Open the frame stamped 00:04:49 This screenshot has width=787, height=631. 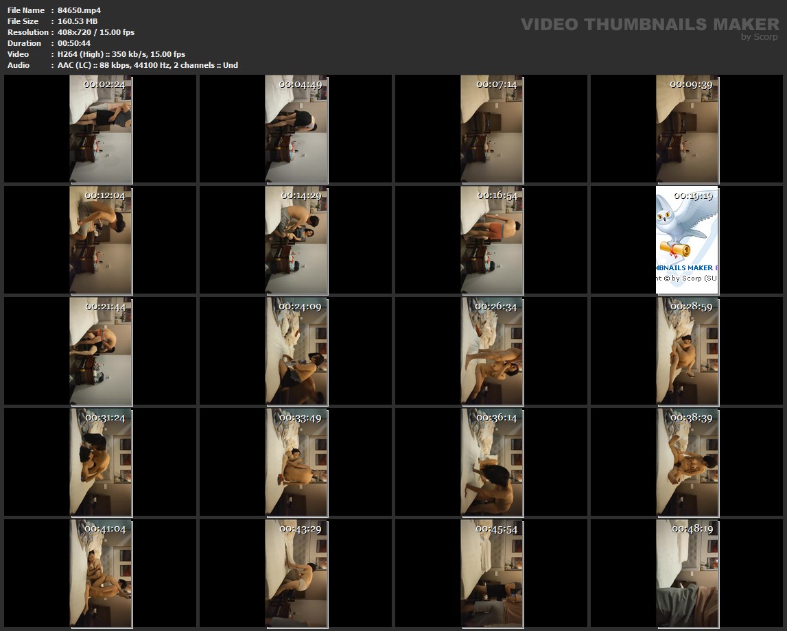(x=296, y=129)
